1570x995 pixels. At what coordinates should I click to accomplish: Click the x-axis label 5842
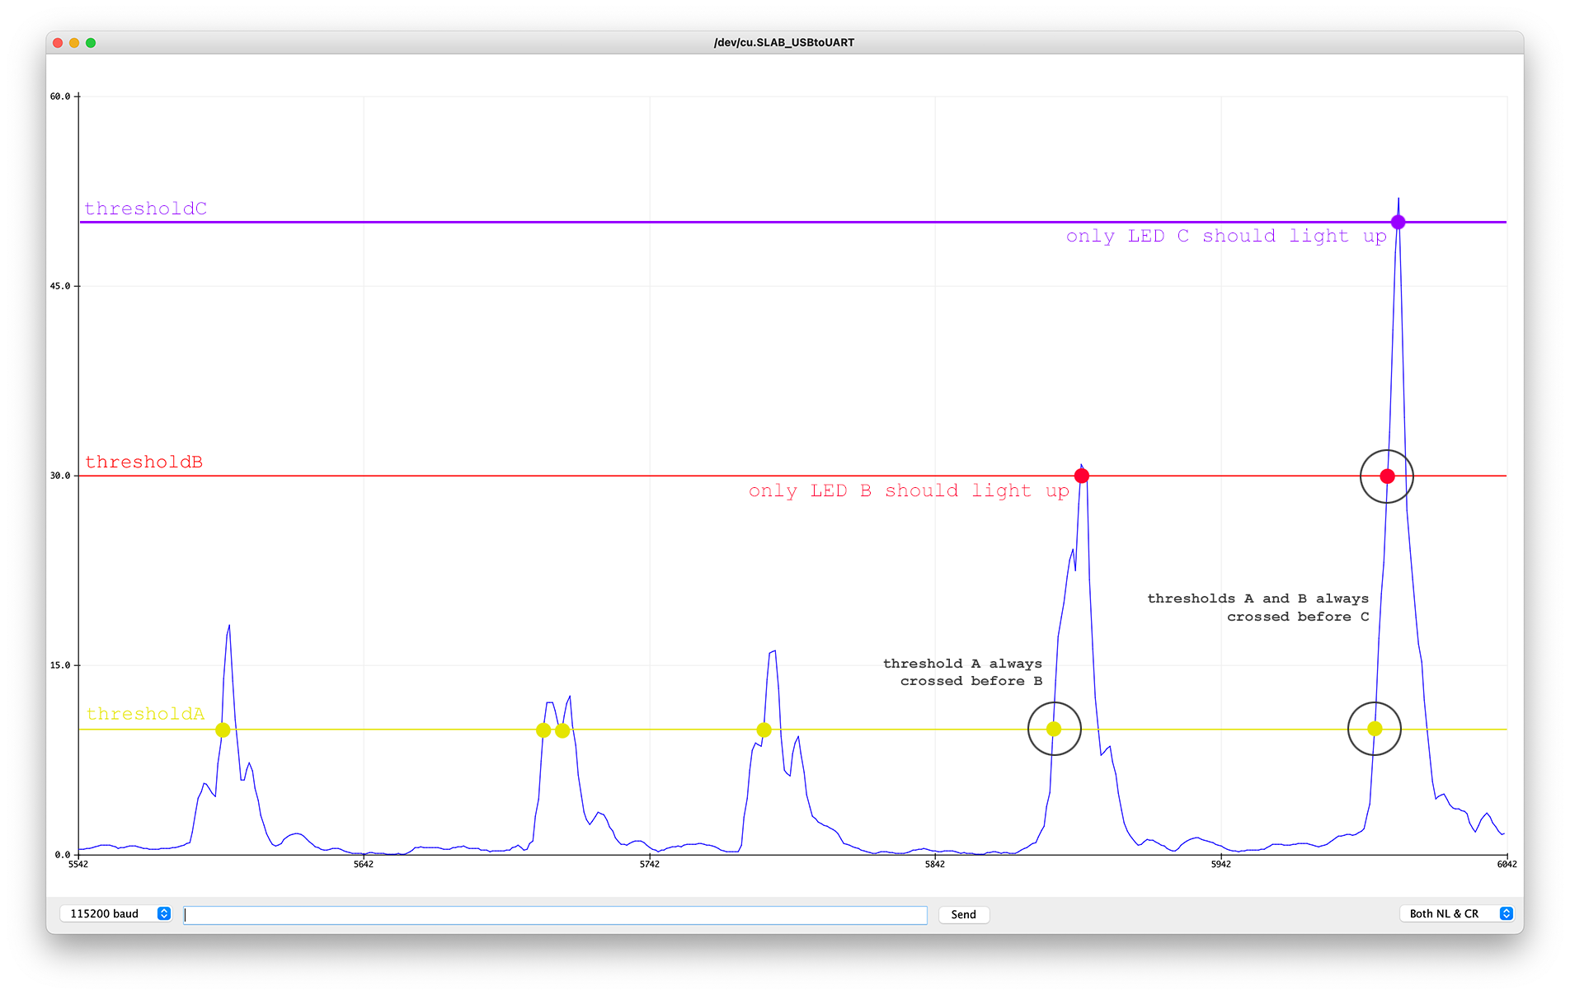[935, 864]
